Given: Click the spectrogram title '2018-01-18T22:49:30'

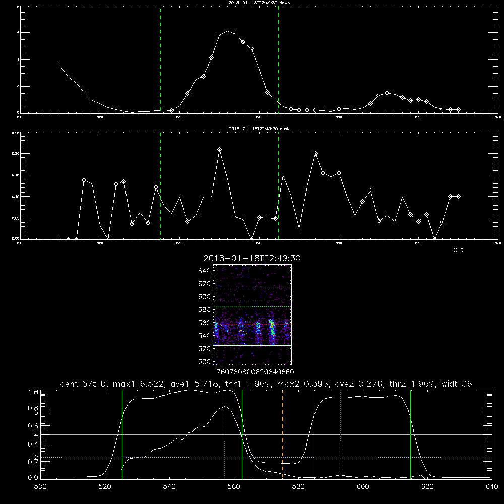Looking at the screenshot, I should tap(252, 258).
